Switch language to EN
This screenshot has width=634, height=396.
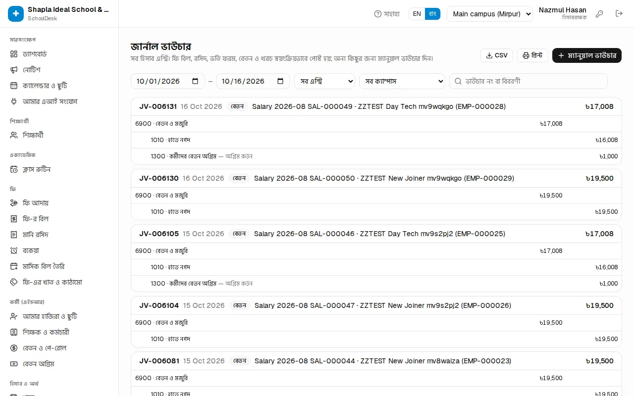[417, 14]
